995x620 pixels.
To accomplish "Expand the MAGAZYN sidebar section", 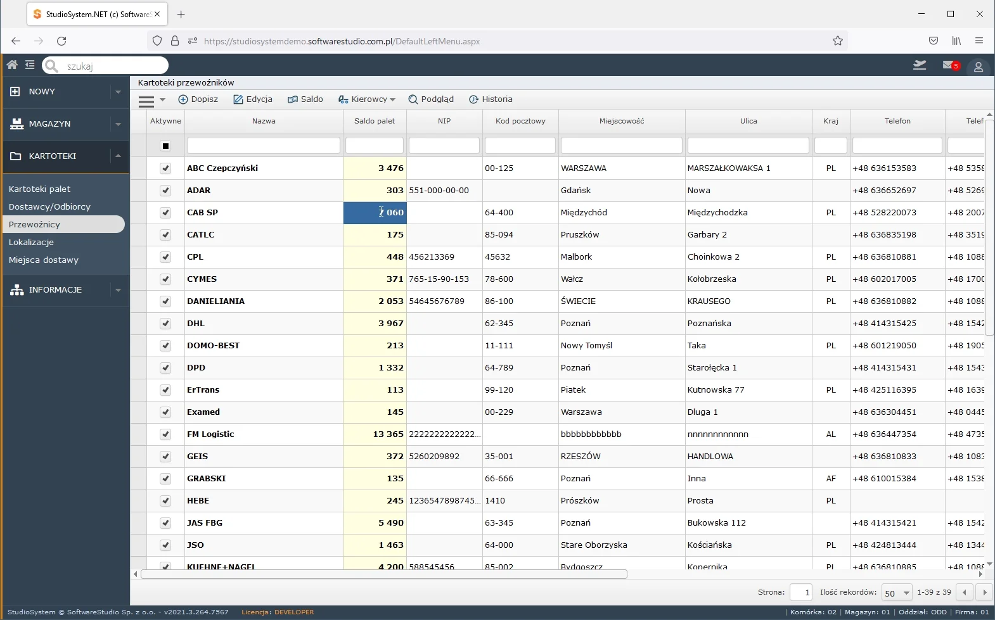I will point(118,124).
